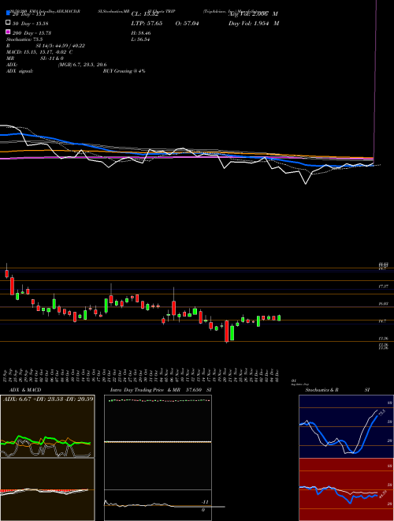Click the 'Stochastics & R' panel title
The image size is (394, 521).
(x=322, y=390)
